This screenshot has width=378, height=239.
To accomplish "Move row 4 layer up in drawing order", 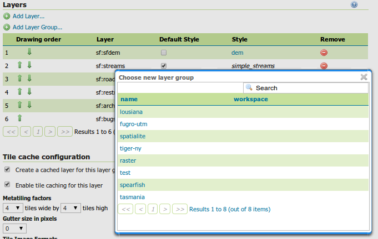I will (x=20, y=91).
